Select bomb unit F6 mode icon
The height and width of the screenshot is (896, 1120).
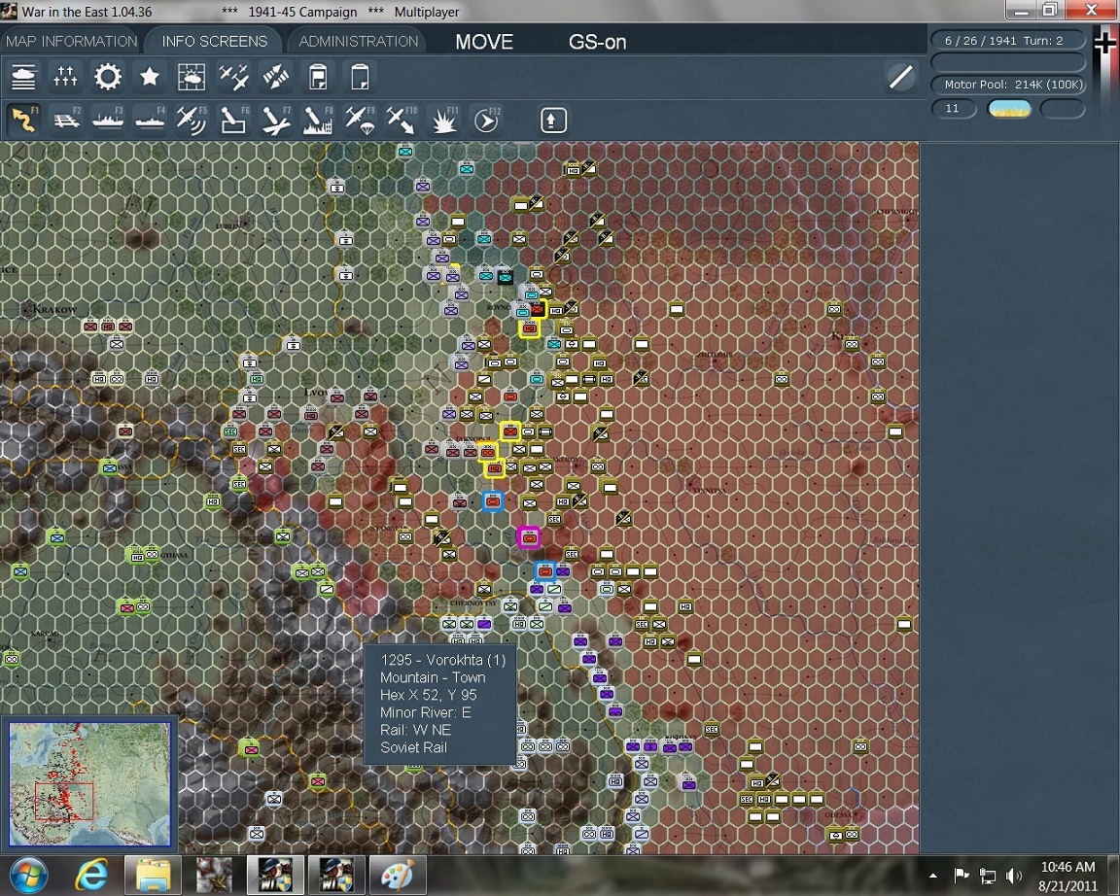point(233,120)
